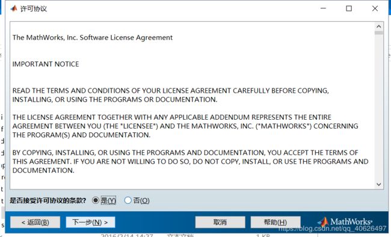Screen dimensions: 391x237
Task: Select the 否(O) radio button to decline
Action: click(128, 200)
